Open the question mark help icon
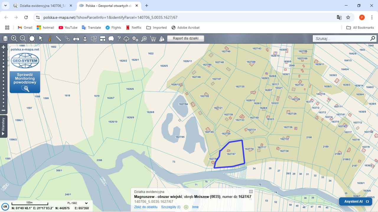 click(119, 38)
